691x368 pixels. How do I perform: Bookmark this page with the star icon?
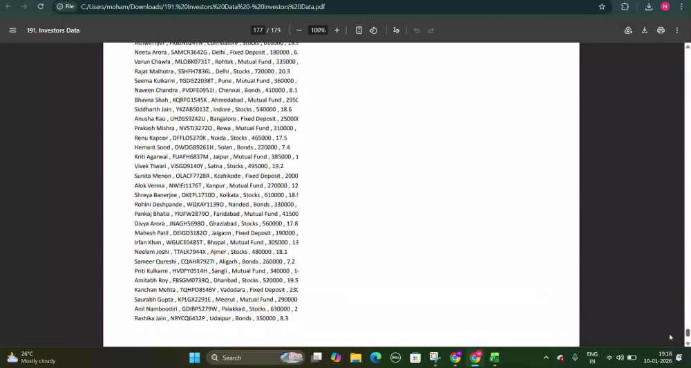(x=602, y=7)
